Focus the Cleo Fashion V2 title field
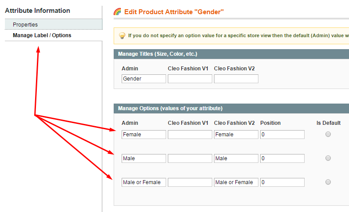 pos(236,79)
